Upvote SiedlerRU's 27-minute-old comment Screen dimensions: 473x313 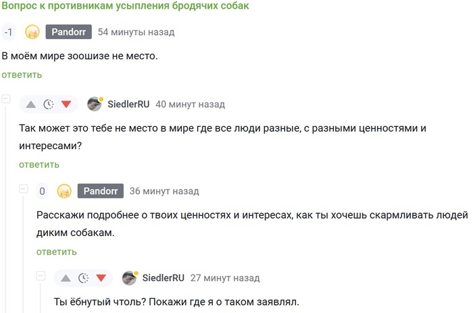(x=66, y=278)
